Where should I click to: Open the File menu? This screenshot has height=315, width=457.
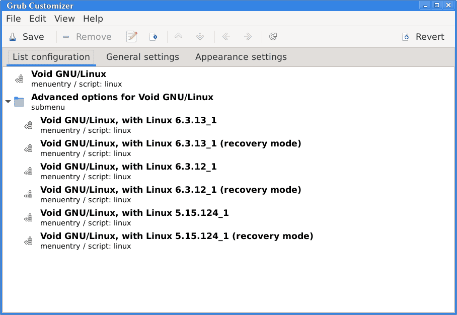coord(14,19)
